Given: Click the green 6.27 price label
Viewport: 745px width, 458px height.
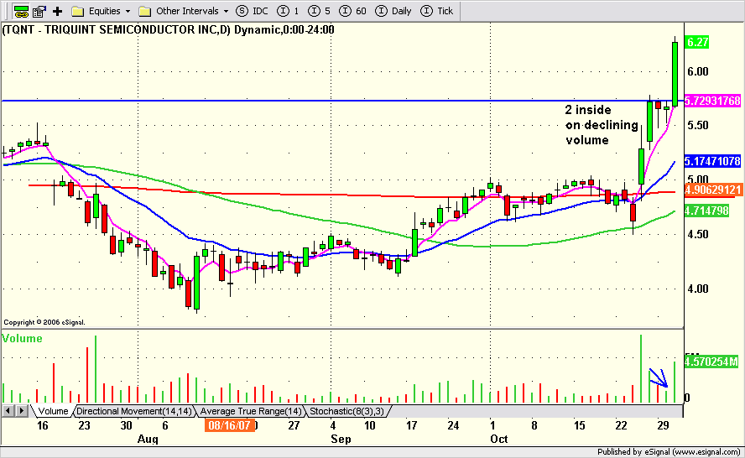Looking at the screenshot, I should [x=697, y=42].
